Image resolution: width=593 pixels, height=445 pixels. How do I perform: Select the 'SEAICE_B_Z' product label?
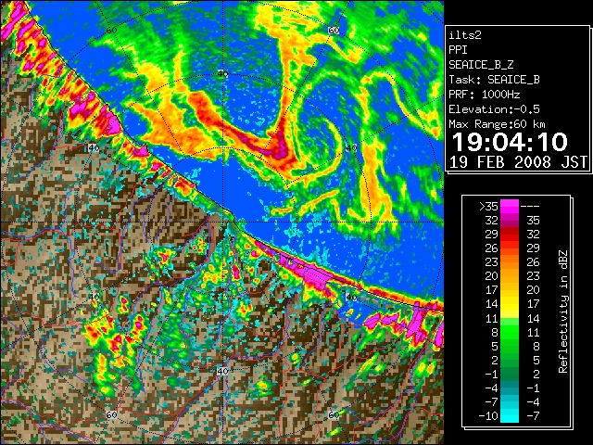click(481, 65)
